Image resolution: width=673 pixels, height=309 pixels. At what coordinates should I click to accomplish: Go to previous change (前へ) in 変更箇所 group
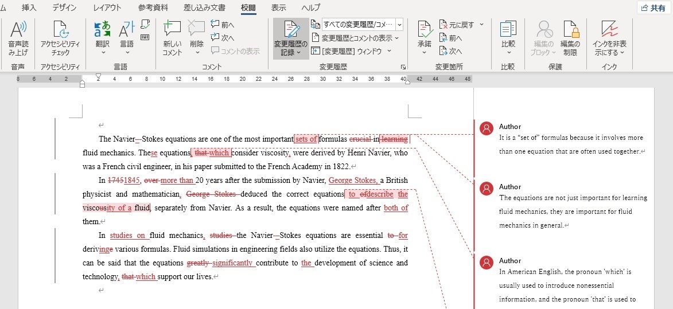click(450, 38)
